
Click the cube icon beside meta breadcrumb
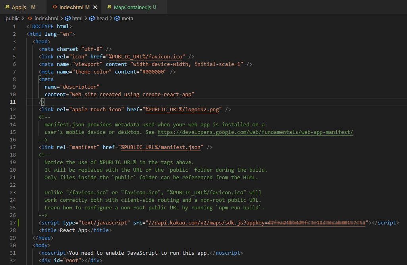pyautogui.click(x=117, y=18)
